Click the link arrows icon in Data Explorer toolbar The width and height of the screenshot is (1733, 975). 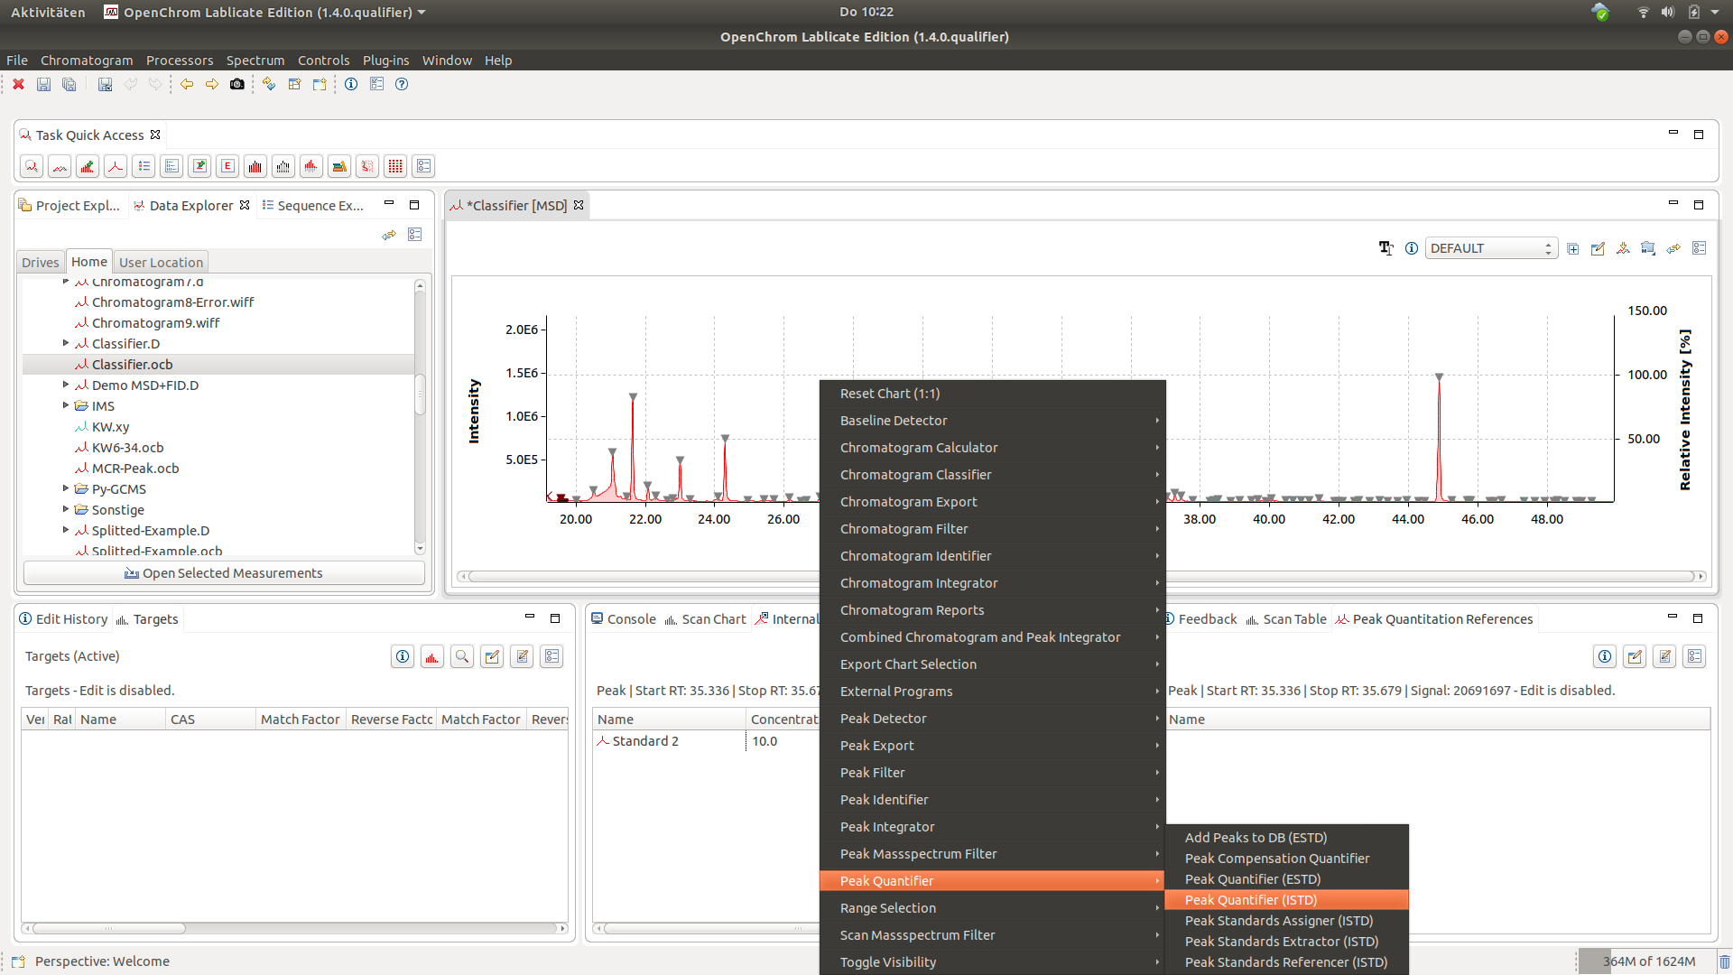389,235
